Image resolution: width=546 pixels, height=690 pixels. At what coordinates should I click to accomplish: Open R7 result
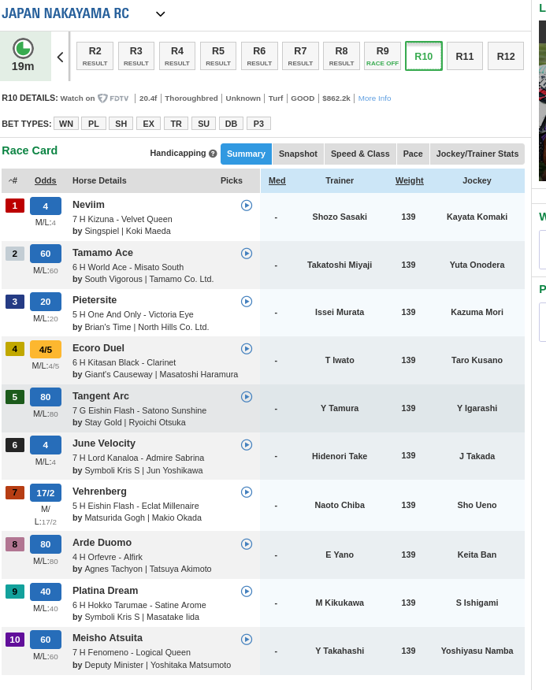point(300,56)
